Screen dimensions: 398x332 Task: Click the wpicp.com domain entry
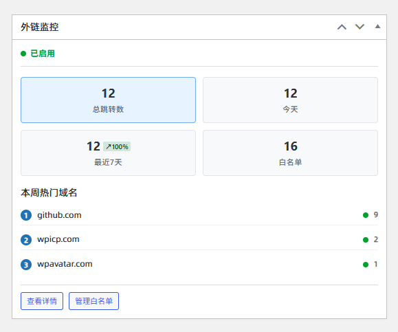pyautogui.click(x=58, y=239)
